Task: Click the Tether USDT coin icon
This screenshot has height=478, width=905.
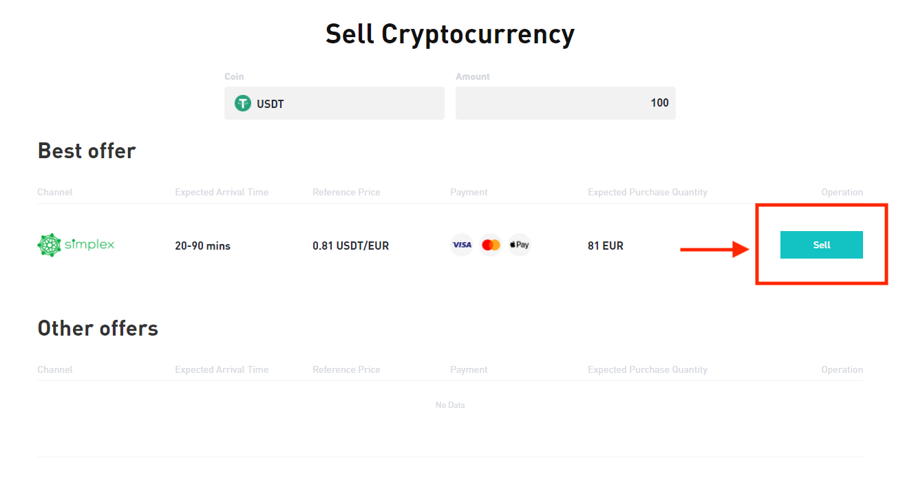Action: pyautogui.click(x=242, y=103)
